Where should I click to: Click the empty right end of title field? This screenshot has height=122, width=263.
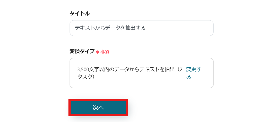[195, 28]
